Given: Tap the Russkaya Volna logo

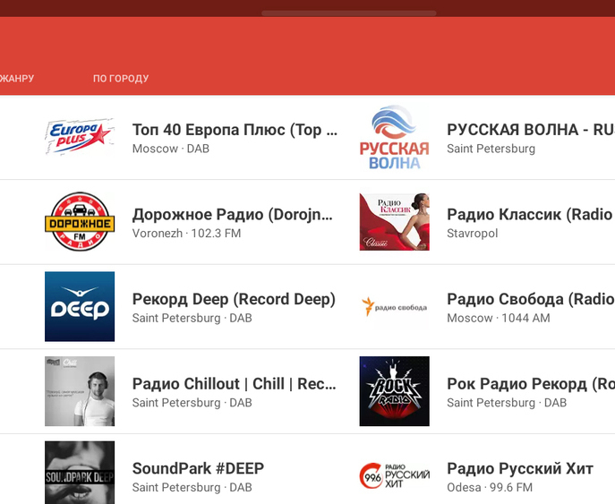Looking at the screenshot, I should pos(394,137).
